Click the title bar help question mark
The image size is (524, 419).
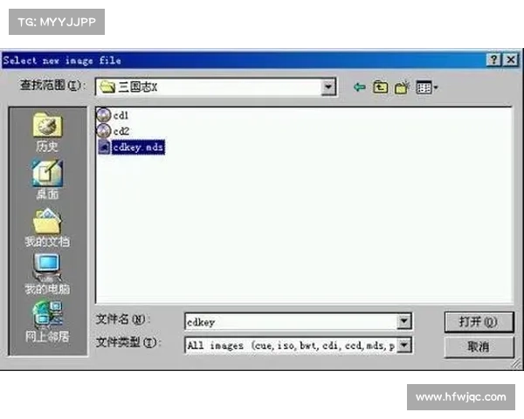493,60
